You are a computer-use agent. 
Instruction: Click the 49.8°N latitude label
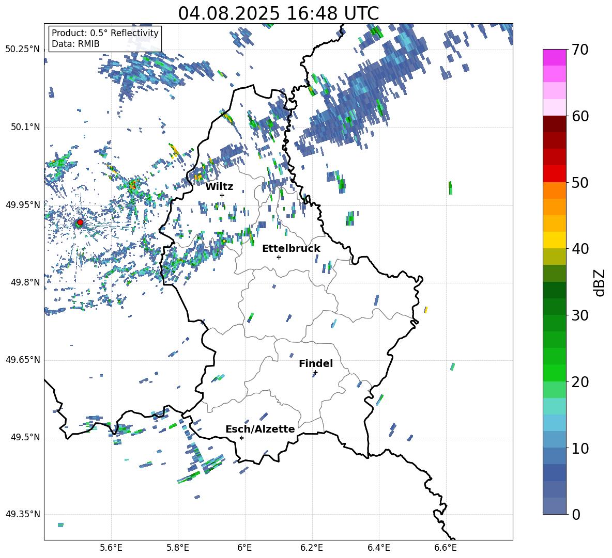click(x=25, y=282)
